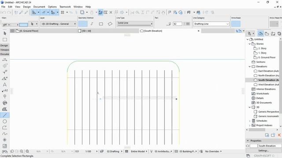282x158 pixels.
Task: Select the Spline tool in toolbox
Action: click(5, 134)
